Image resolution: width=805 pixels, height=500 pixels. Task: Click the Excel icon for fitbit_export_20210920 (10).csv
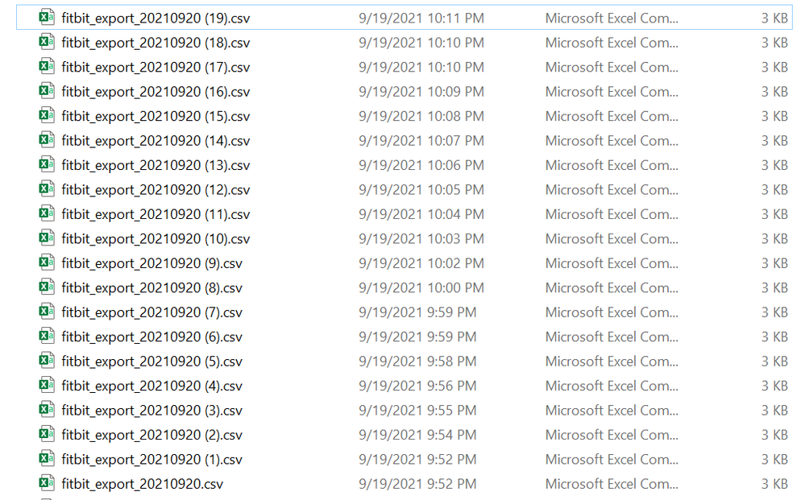click(47, 238)
